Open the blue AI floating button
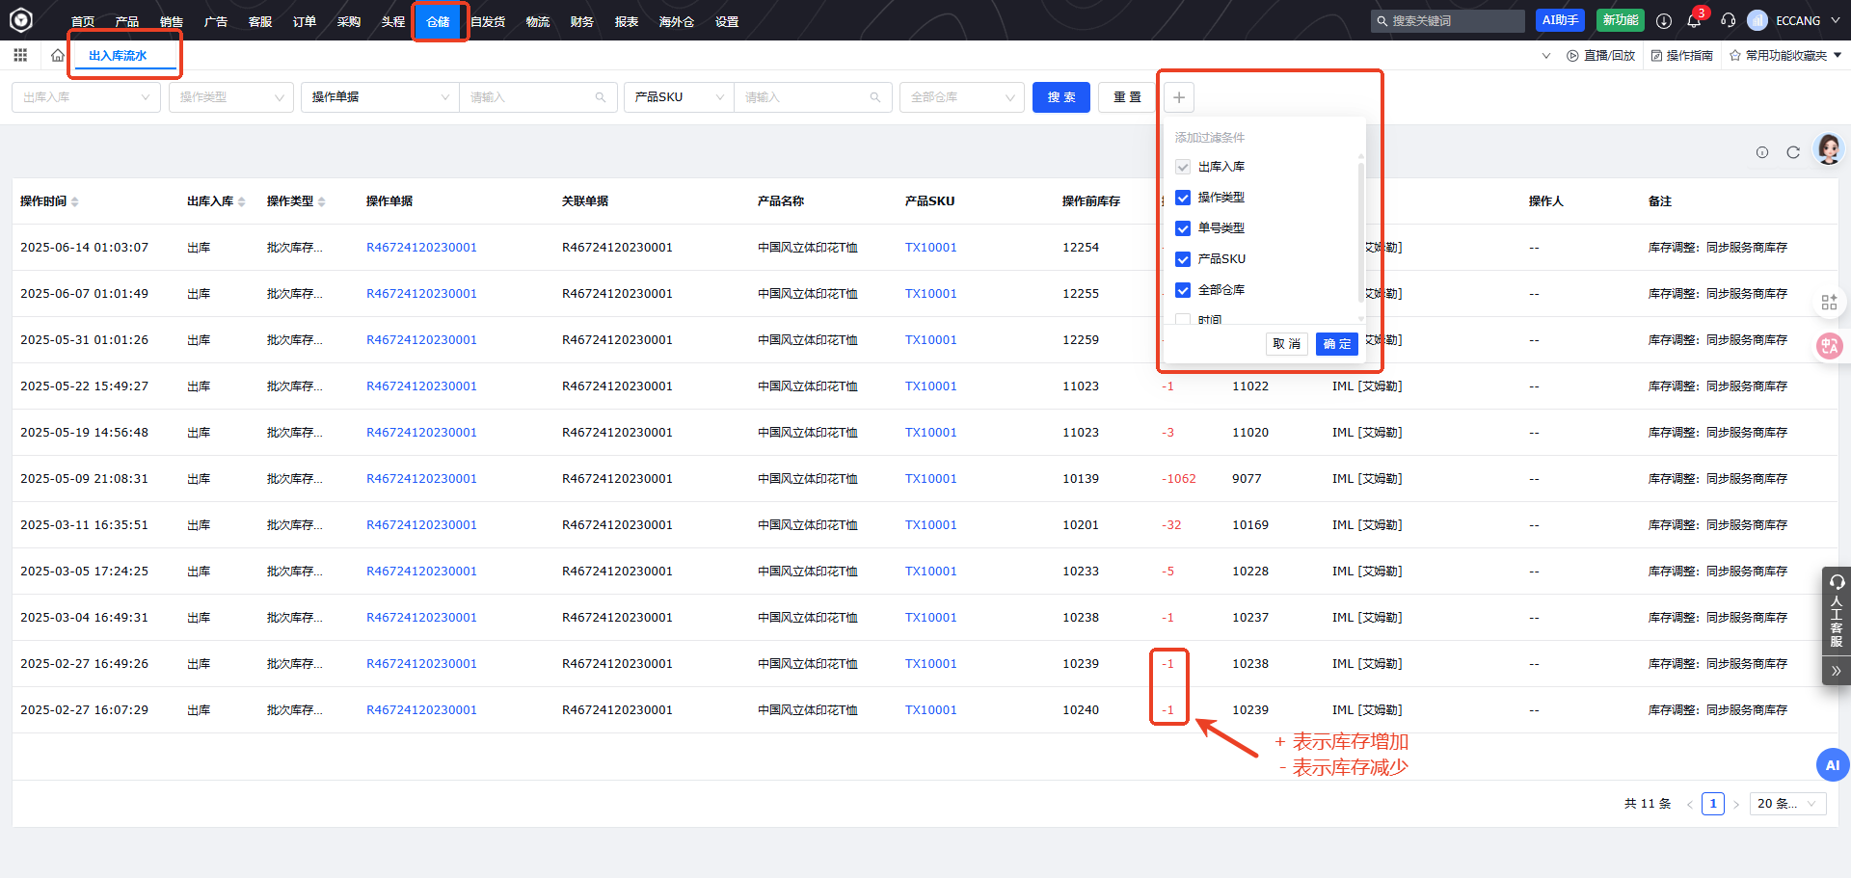The image size is (1851, 878). click(1832, 765)
